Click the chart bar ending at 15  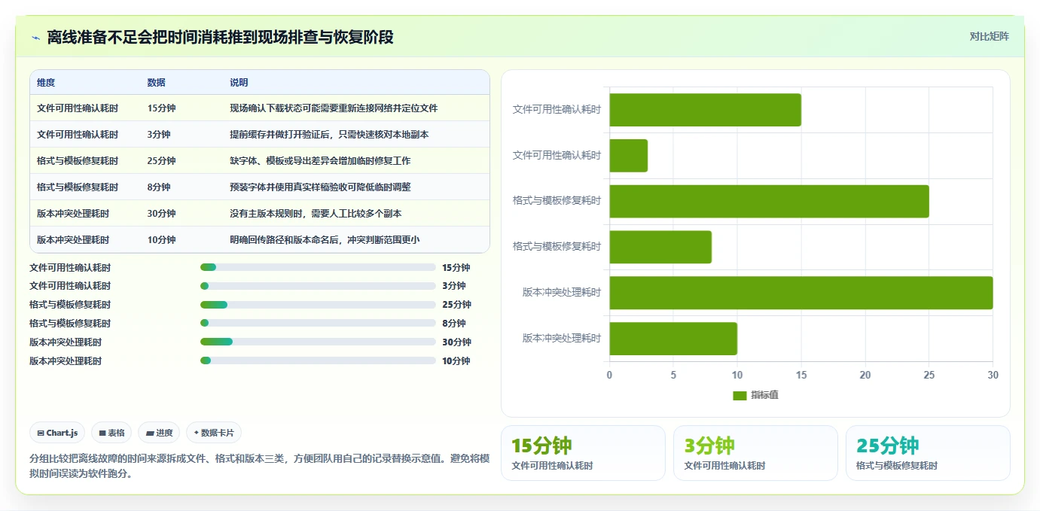(x=705, y=110)
